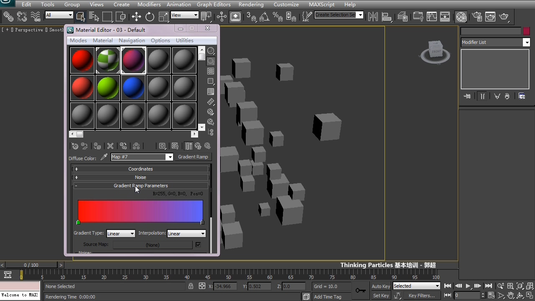Open Material/Map Navigator icon
Screen dimensions: 535x301
[x=211, y=132]
